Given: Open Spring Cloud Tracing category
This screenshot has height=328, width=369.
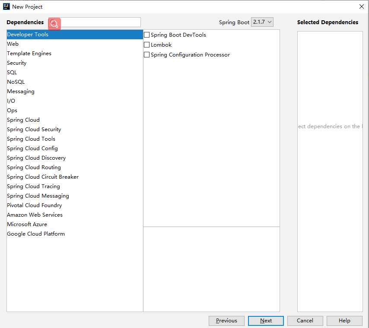Looking at the screenshot, I should click(x=75, y=186).
